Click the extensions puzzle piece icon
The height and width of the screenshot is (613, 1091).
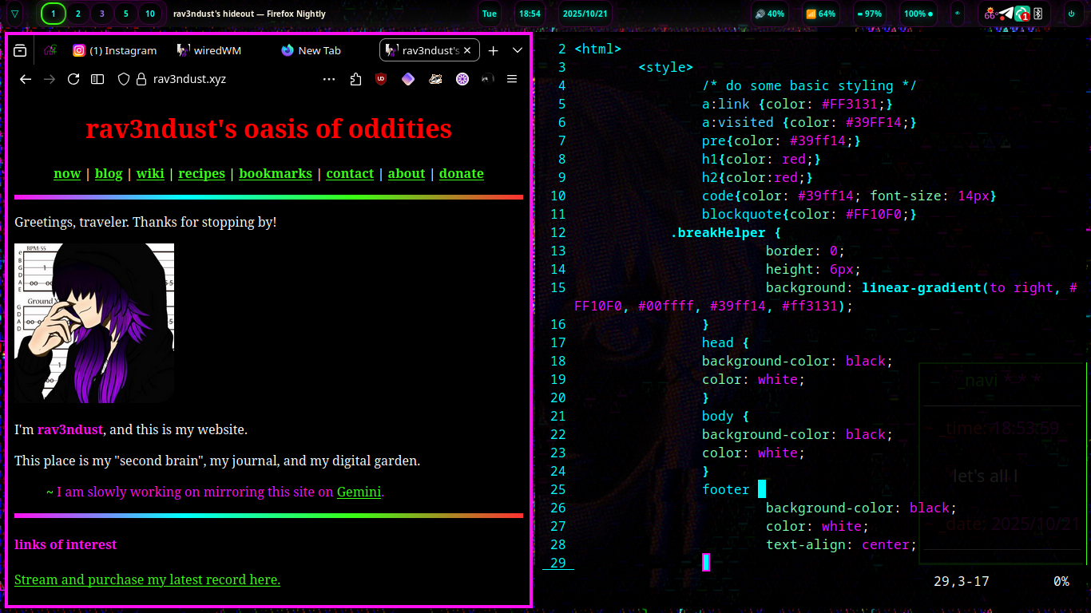tap(355, 78)
